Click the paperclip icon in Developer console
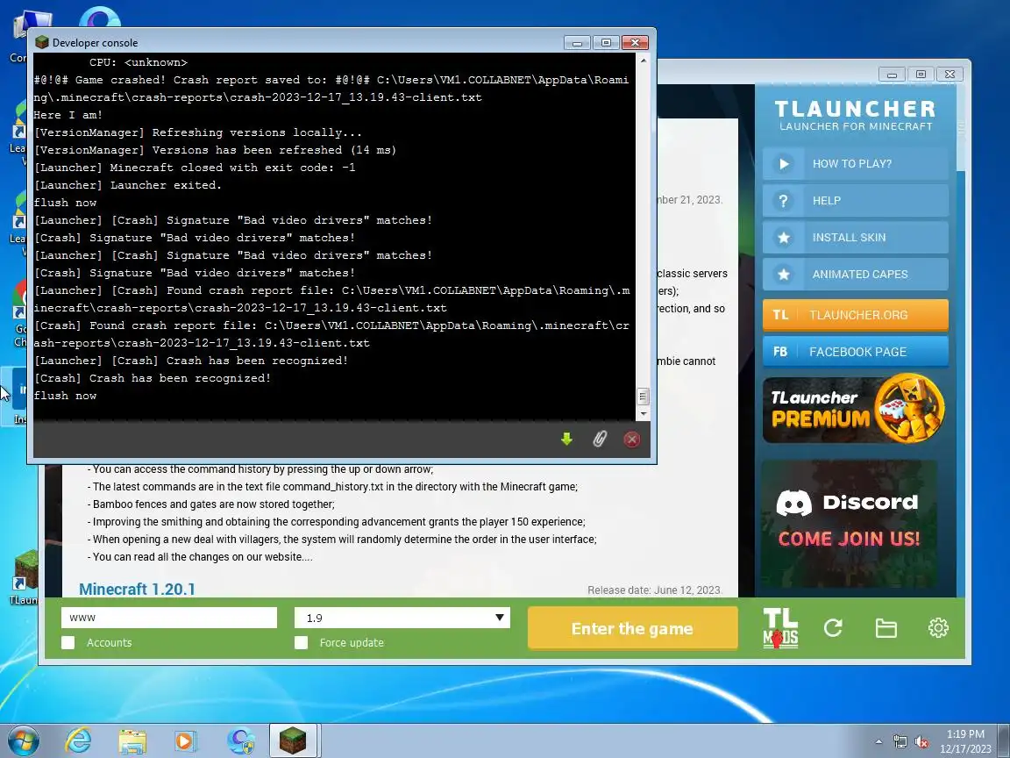 point(600,439)
